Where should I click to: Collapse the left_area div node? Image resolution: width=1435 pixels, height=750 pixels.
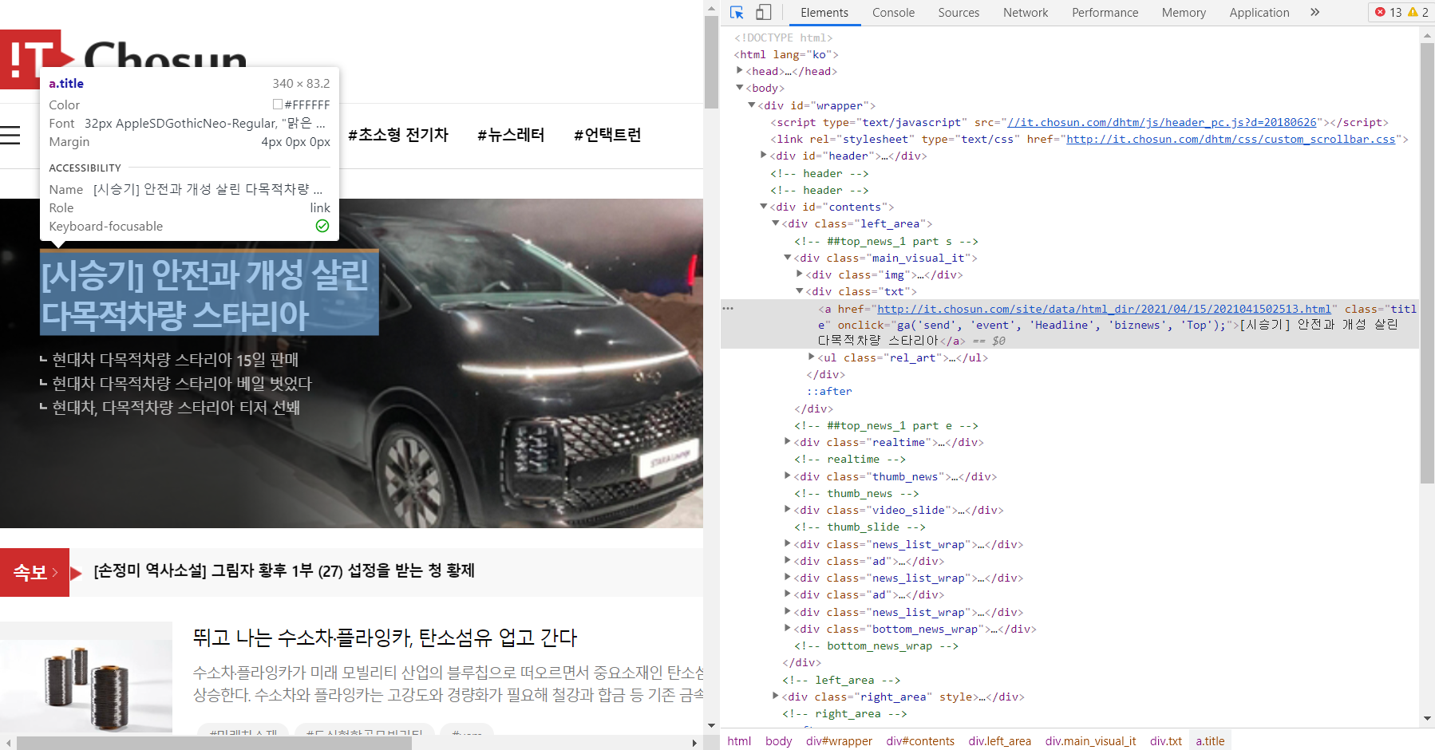point(776,223)
